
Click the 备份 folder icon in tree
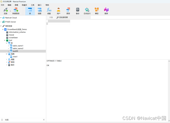pos(9,65)
